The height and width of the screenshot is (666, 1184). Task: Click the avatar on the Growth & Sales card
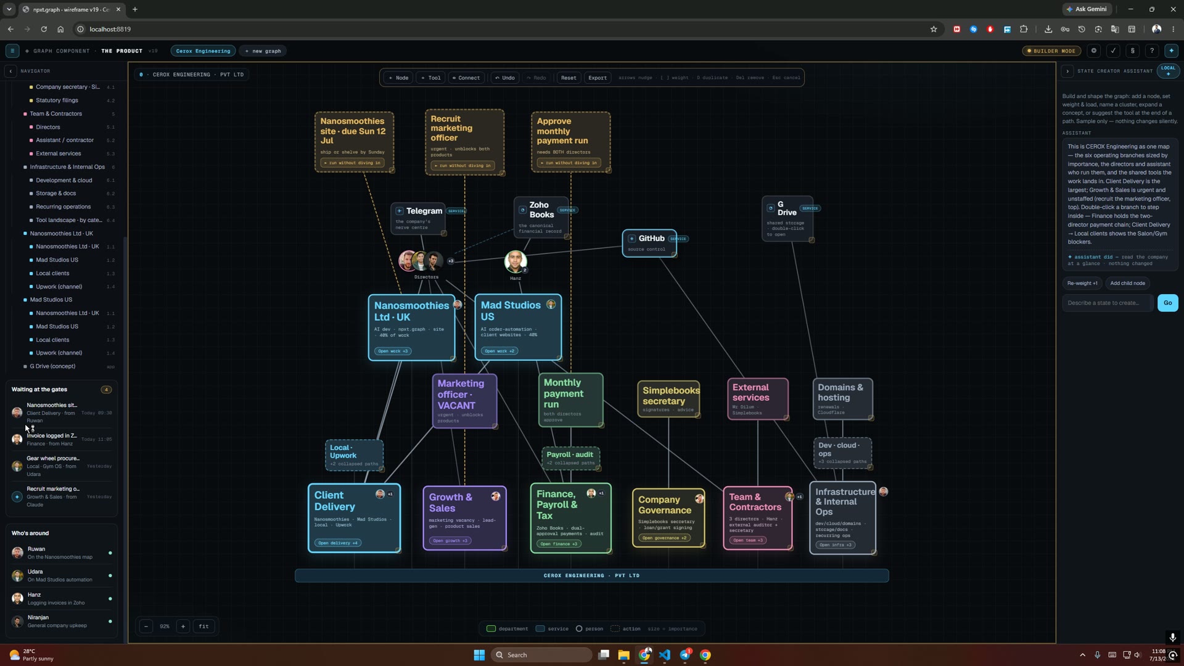click(x=496, y=496)
